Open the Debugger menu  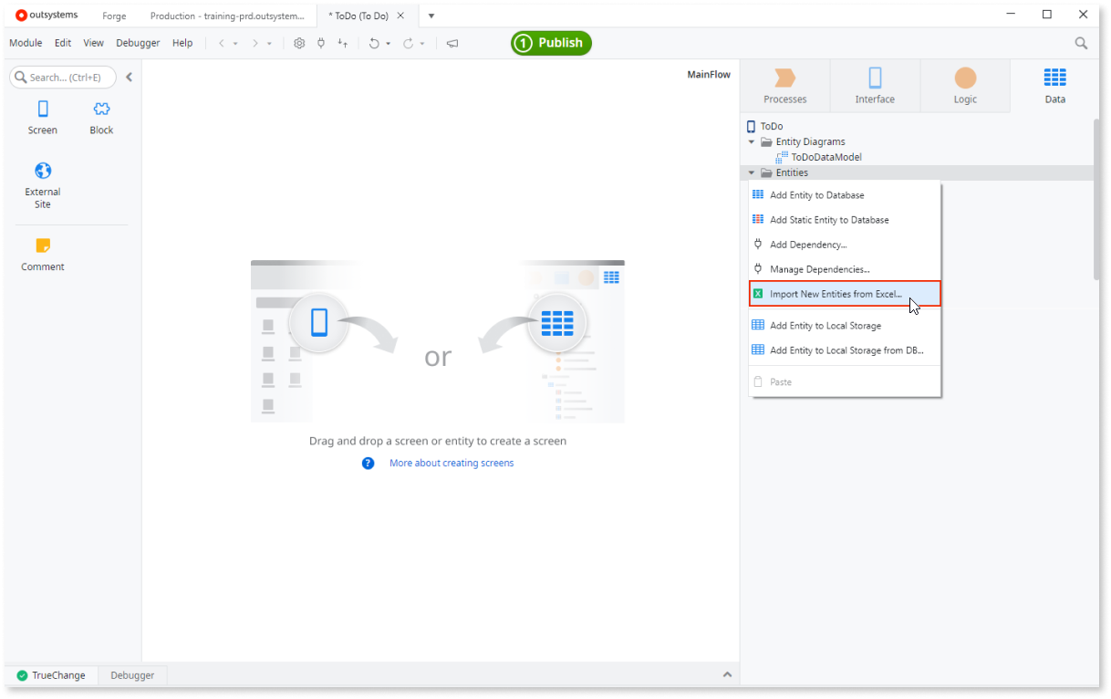(x=138, y=42)
